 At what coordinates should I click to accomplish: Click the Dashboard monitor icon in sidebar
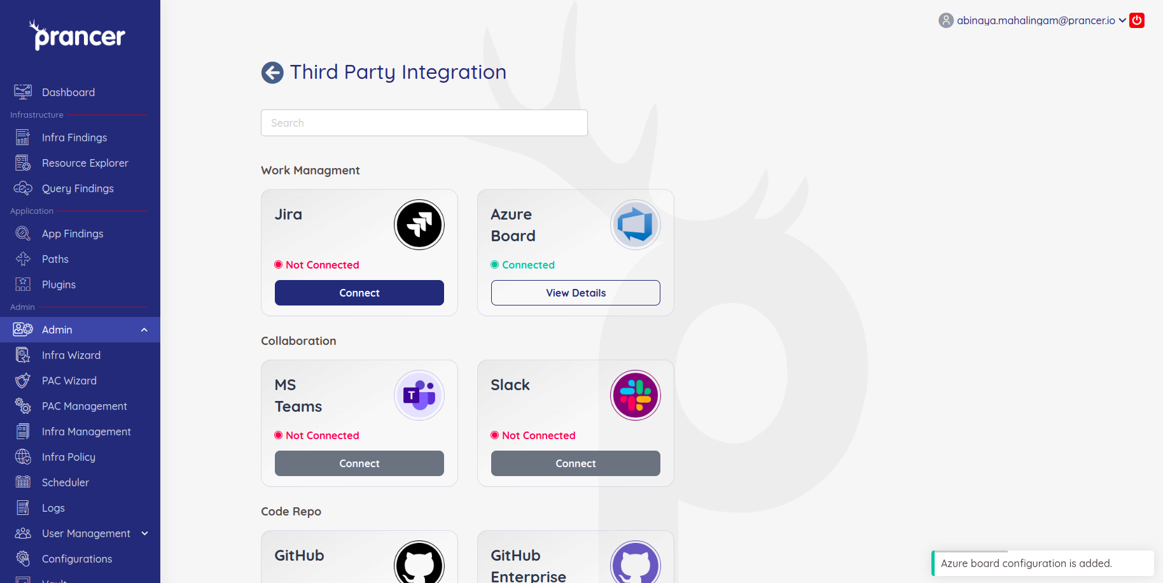[x=23, y=92]
